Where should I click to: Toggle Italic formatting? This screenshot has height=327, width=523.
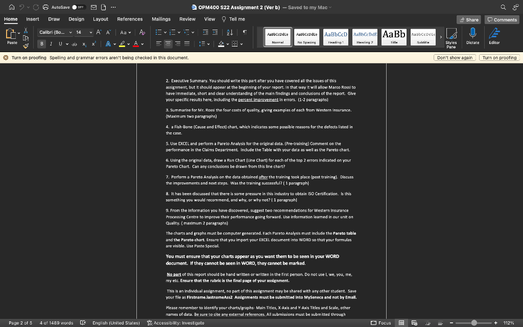[x=51, y=44]
